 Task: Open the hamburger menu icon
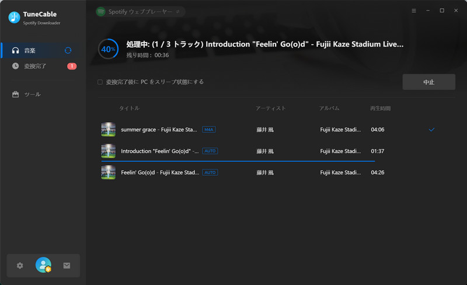pyautogui.click(x=414, y=11)
